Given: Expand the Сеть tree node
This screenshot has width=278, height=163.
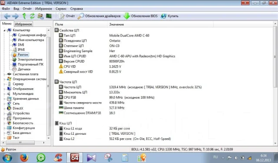Looking at the screenshot, I should coord(4,103).
